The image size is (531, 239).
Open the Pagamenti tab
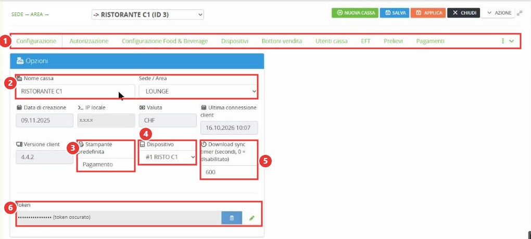(430, 41)
